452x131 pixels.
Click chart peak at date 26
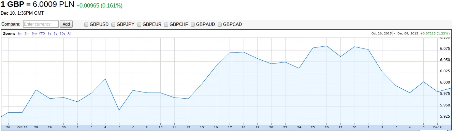pos(326,46)
